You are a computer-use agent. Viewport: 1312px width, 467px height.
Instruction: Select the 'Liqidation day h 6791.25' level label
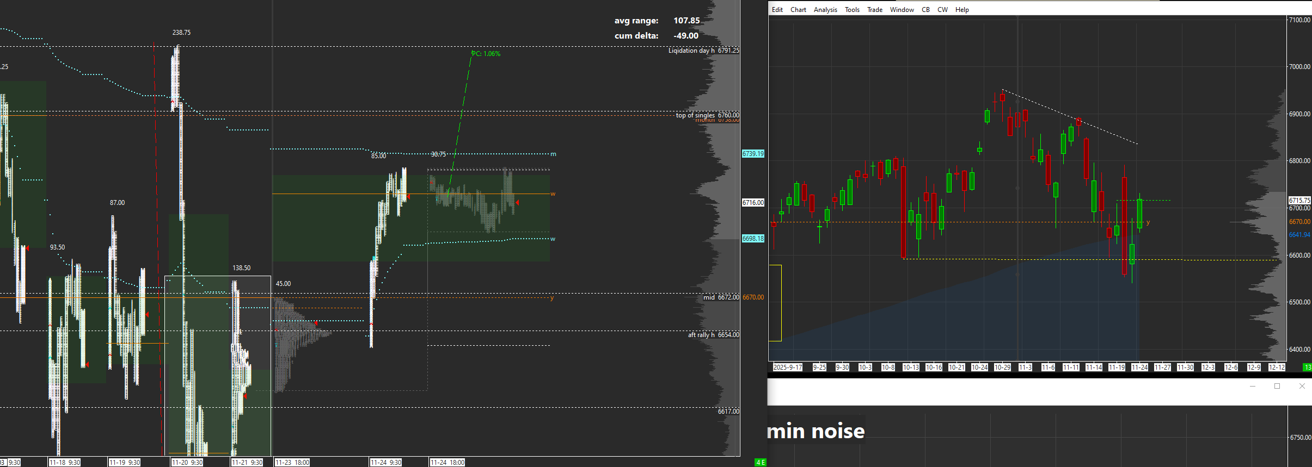click(x=704, y=51)
